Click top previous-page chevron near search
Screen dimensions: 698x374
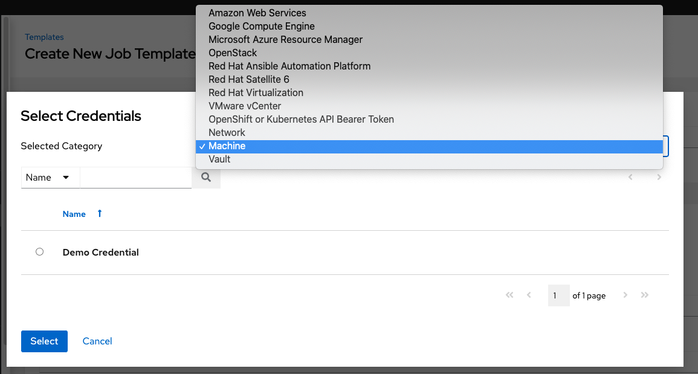630,177
